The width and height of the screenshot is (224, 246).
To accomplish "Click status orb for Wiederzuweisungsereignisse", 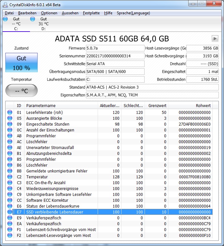I will pyautogui.click(x=10, y=188).
